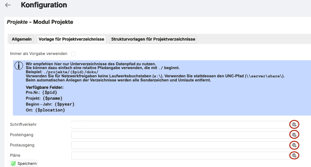Click the Pläne path input box
Image resolution: width=311 pixels, height=167 pixels.
[179, 156]
